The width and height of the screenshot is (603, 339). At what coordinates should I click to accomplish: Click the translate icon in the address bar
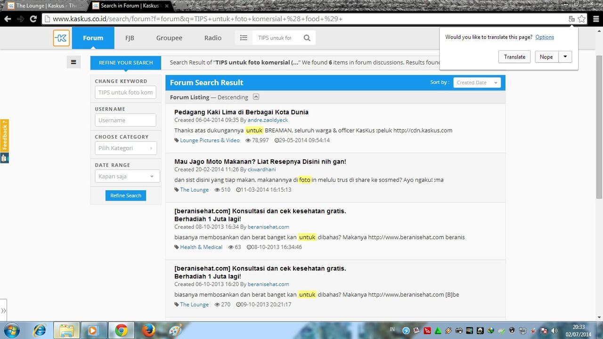pyautogui.click(x=571, y=19)
